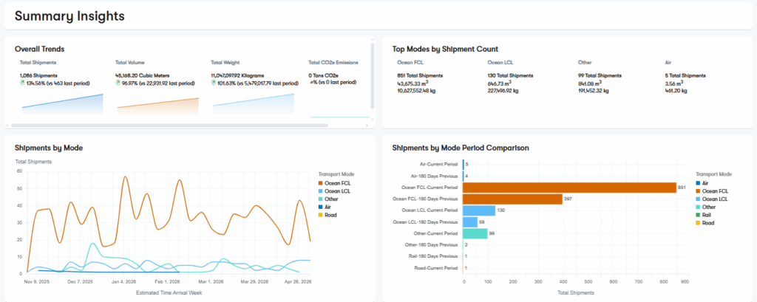Toggle Ocean FCL in Period Comparison legend
This screenshot has width=757, height=302.
pos(712,191)
